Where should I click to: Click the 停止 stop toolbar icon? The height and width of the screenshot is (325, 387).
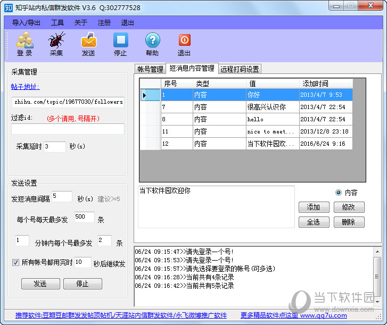click(x=120, y=44)
